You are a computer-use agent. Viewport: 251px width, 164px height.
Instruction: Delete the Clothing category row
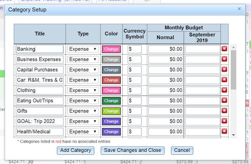pyautogui.click(x=224, y=90)
